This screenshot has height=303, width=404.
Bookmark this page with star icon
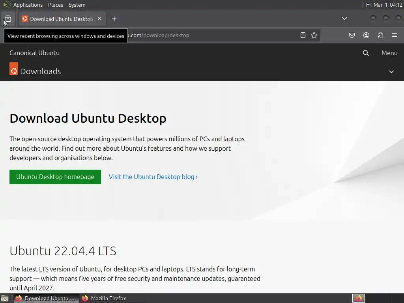point(314,35)
